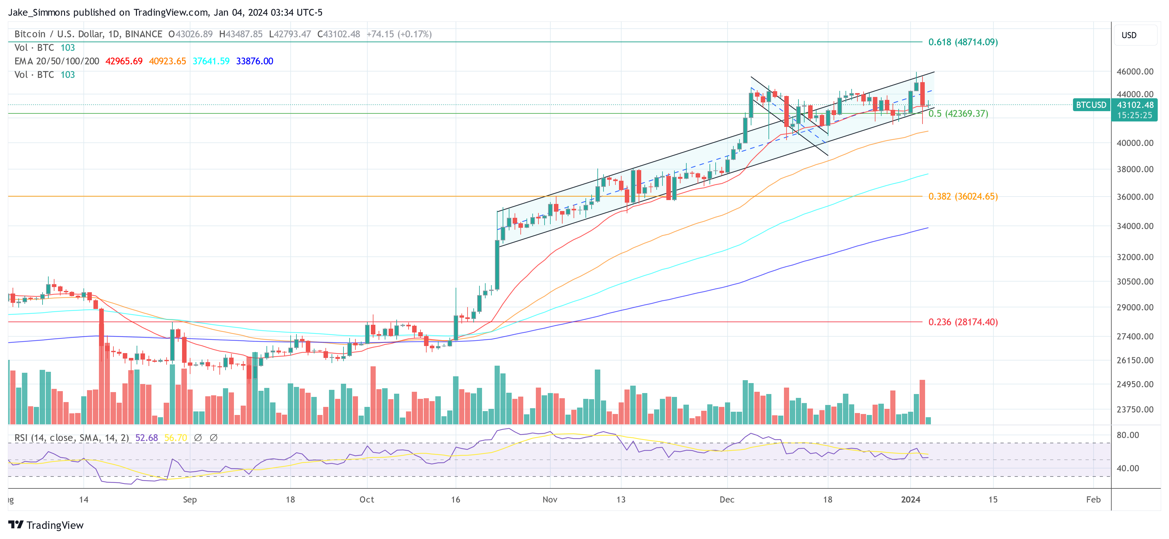Click the blue EMA 200 value 33876.00
Image resolution: width=1169 pixels, height=539 pixels.
pos(255,61)
